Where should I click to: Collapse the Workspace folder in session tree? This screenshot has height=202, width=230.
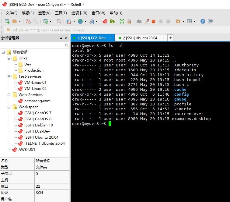pyautogui.click(x=9, y=107)
